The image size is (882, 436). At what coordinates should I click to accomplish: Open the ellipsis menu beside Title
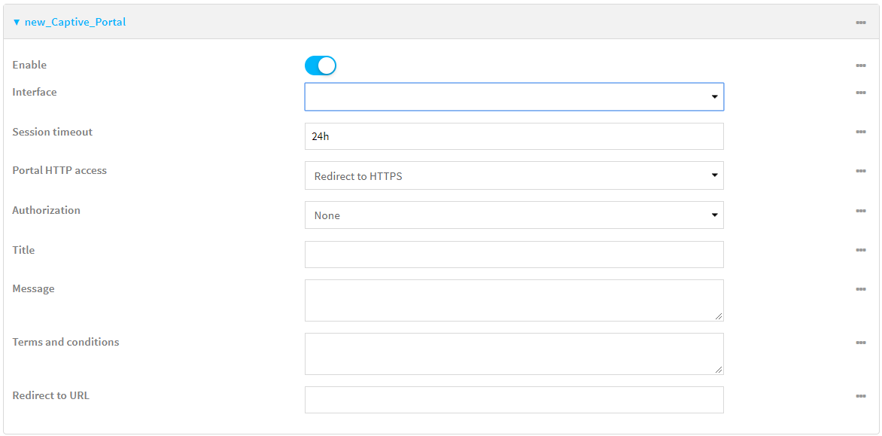tap(861, 250)
